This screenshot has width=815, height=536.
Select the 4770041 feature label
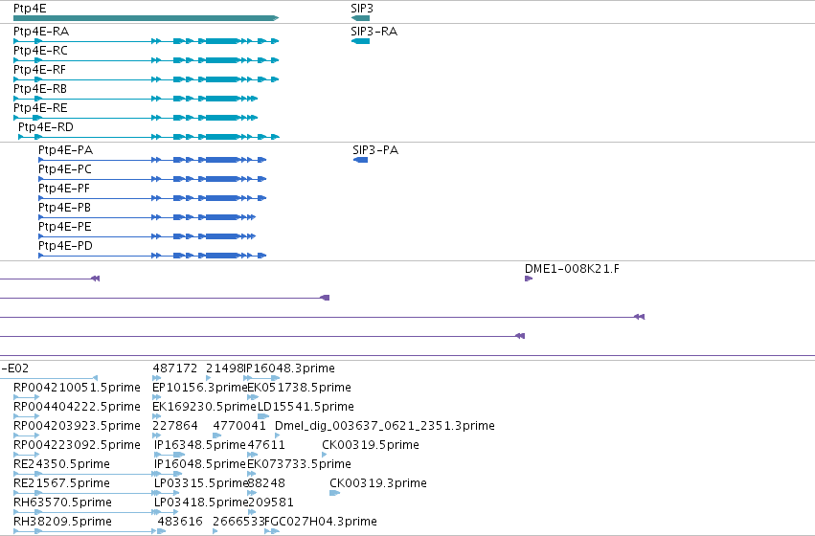pyautogui.click(x=239, y=425)
